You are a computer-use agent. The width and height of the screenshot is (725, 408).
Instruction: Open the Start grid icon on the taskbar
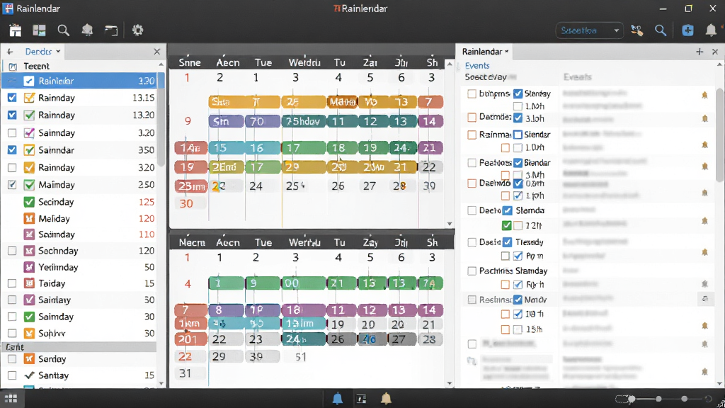11,398
